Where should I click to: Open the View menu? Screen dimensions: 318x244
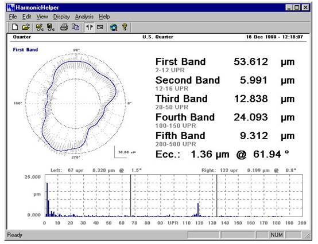coord(42,17)
